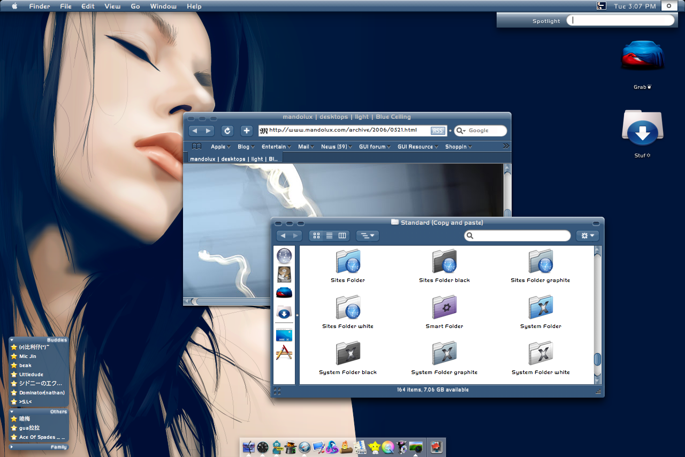This screenshot has width=685, height=457.
Task: Go back in Finder window
Action: (283, 235)
